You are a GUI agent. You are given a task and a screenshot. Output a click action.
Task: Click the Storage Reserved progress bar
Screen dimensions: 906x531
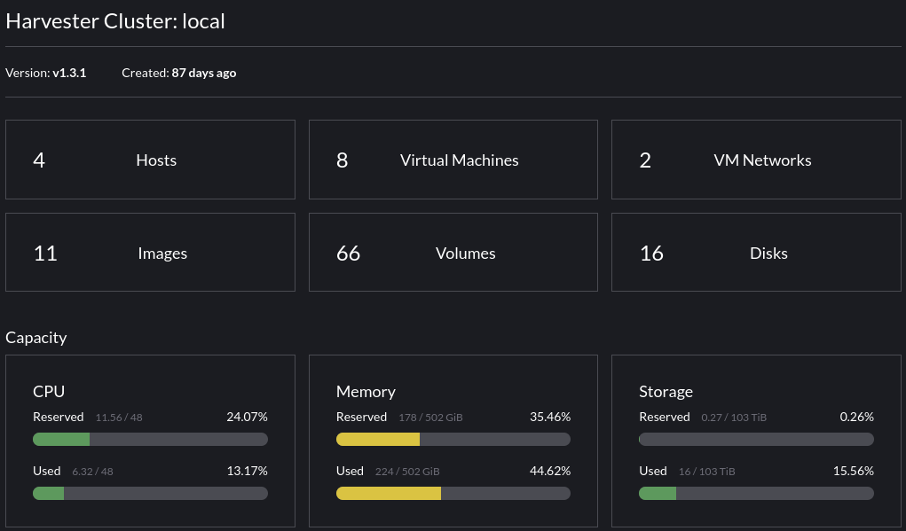[x=756, y=439]
